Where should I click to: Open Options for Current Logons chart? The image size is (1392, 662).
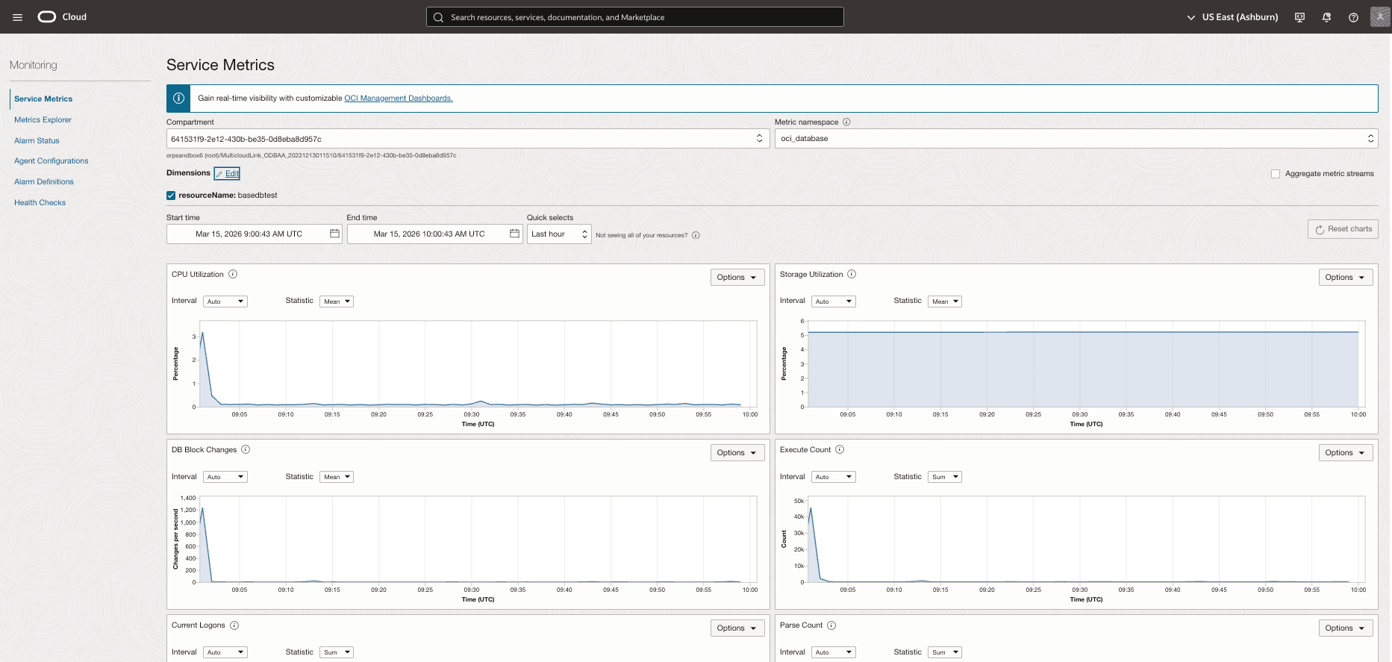click(x=737, y=628)
